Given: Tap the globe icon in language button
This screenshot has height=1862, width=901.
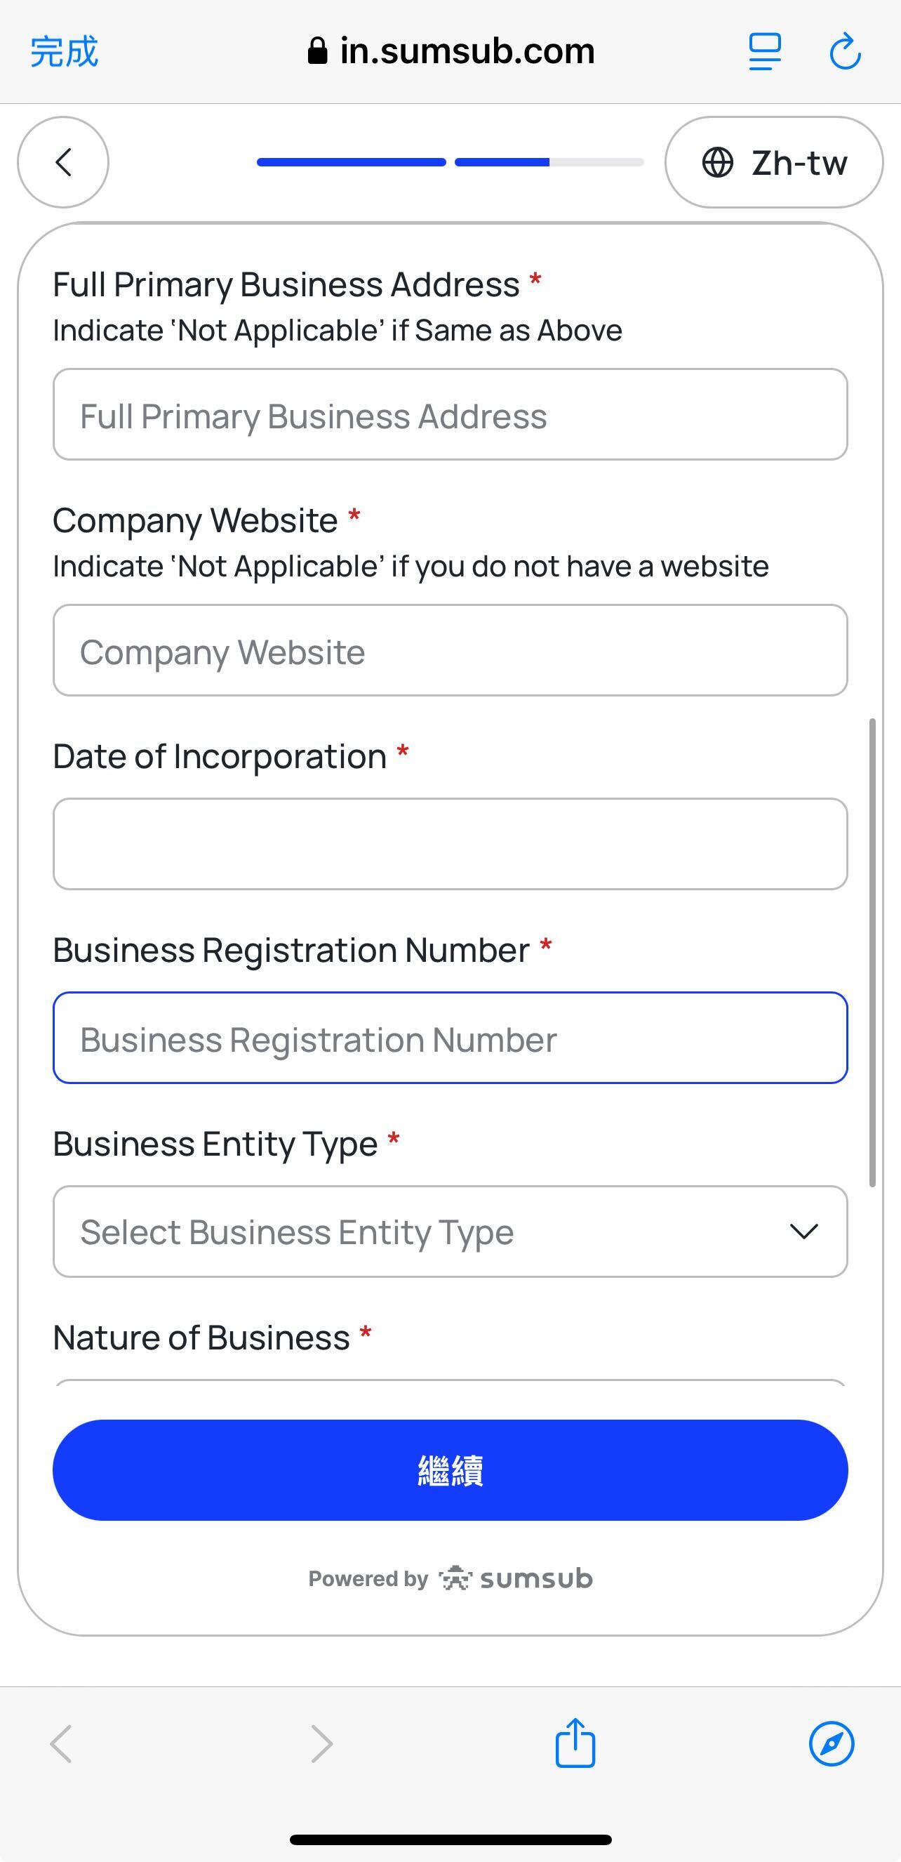Looking at the screenshot, I should coord(717,162).
